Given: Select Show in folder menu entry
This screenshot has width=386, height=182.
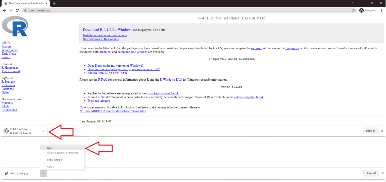Looking at the screenshot, I should (x=55, y=160).
